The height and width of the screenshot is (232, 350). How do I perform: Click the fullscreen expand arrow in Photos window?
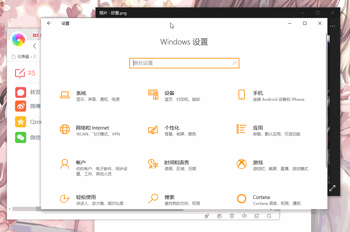(332, 188)
